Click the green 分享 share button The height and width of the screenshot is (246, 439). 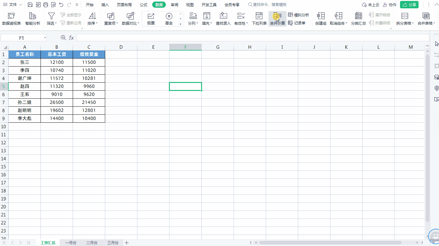click(x=409, y=5)
